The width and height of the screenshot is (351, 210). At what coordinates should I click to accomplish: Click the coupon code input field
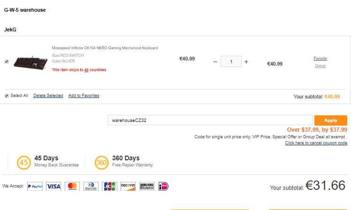[210, 120]
